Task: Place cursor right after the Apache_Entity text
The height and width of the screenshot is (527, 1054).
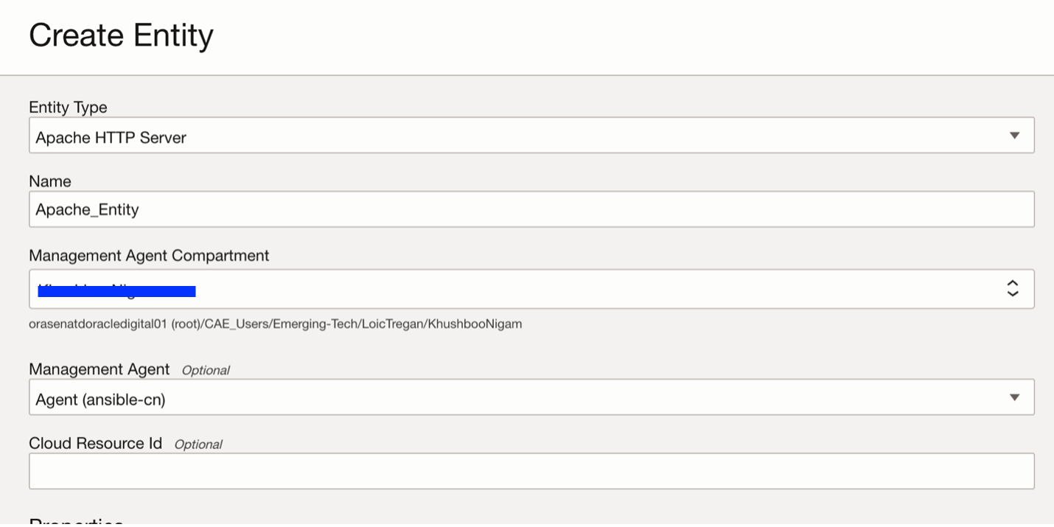Action: [x=140, y=209]
